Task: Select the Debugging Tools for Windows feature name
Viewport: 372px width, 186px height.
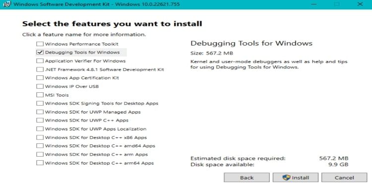Action: point(82,52)
